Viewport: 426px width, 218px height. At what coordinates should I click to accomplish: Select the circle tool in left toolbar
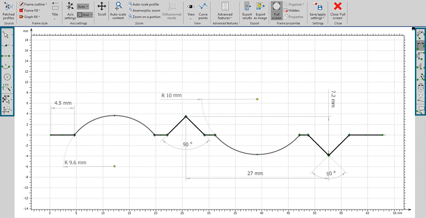tap(7, 77)
